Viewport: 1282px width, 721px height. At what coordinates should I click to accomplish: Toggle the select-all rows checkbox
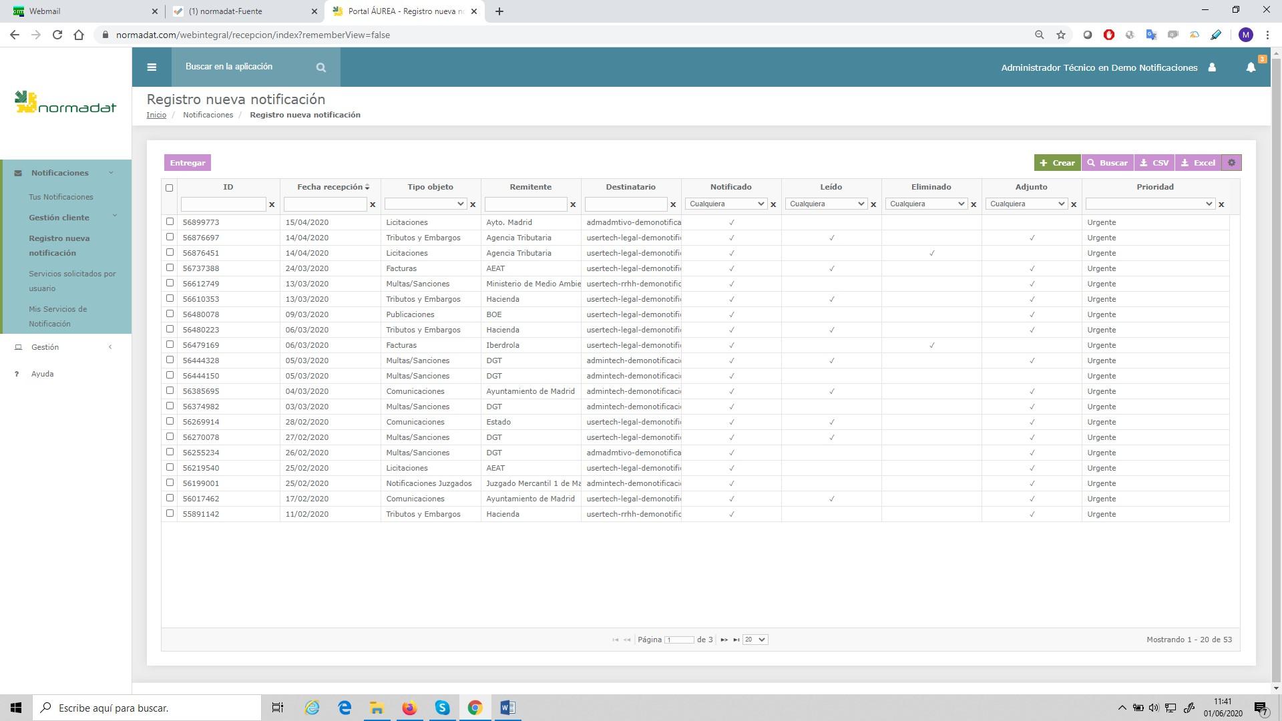pyautogui.click(x=169, y=188)
